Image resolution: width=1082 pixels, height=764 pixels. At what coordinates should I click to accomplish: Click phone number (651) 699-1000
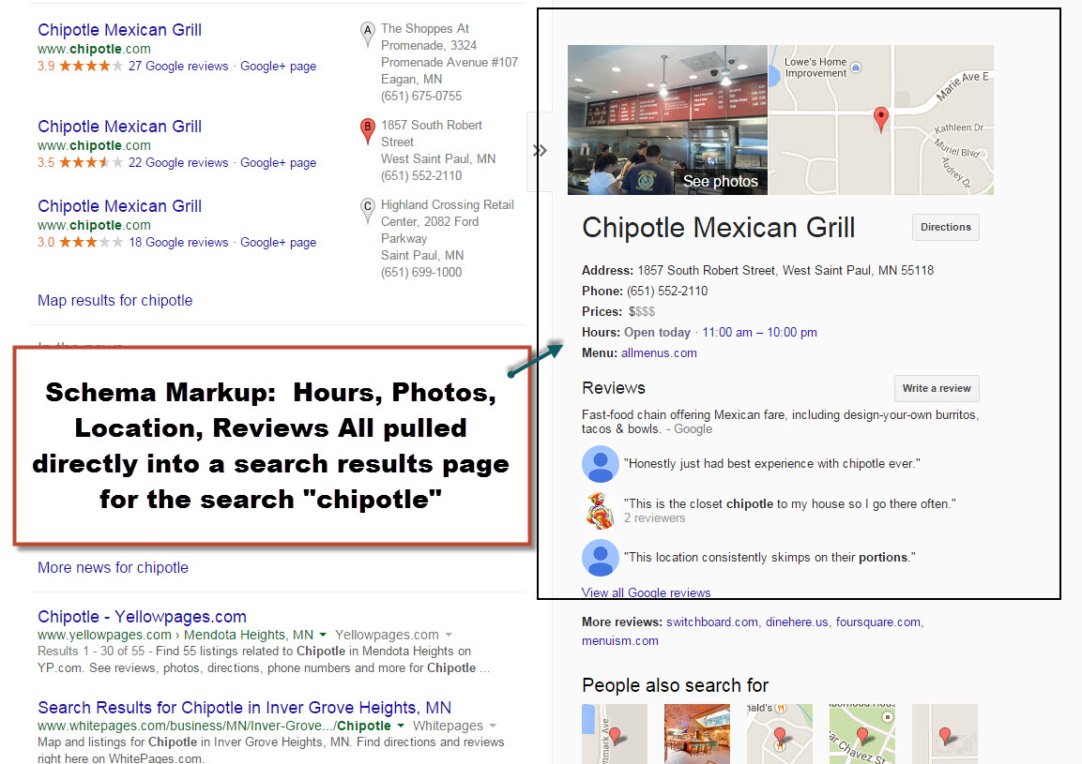(x=421, y=273)
